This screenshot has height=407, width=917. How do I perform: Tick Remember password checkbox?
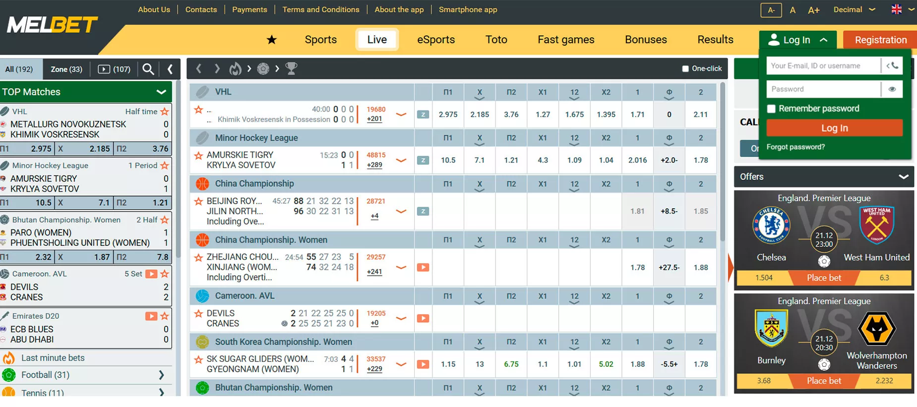tap(771, 109)
